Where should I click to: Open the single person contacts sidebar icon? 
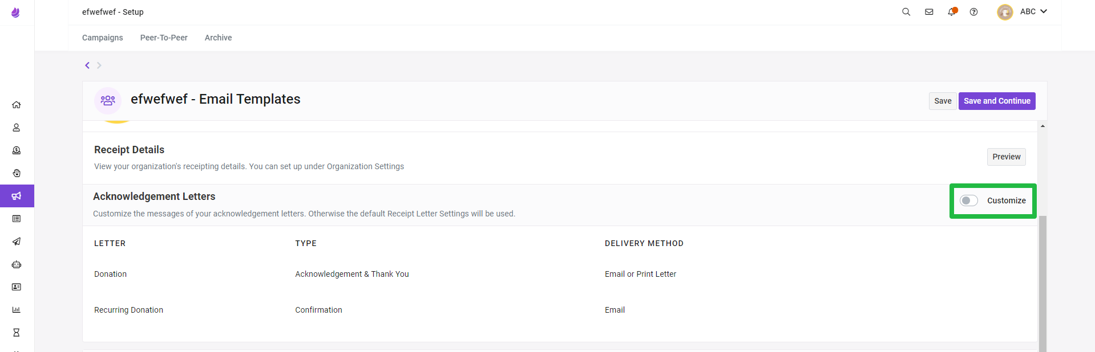(x=17, y=128)
